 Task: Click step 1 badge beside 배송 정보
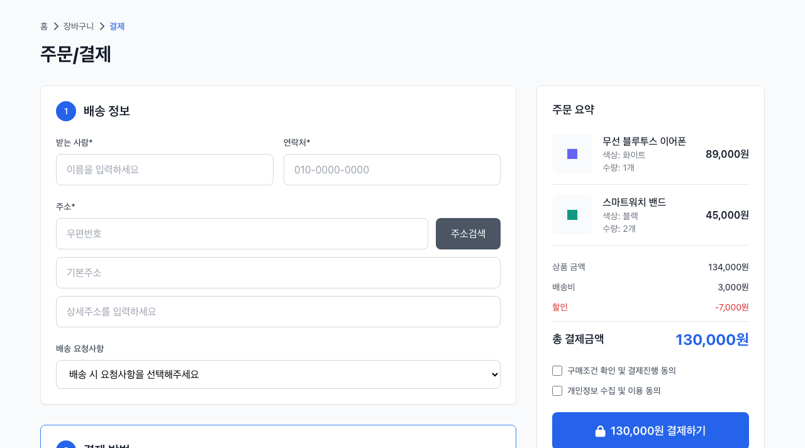[x=66, y=111]
